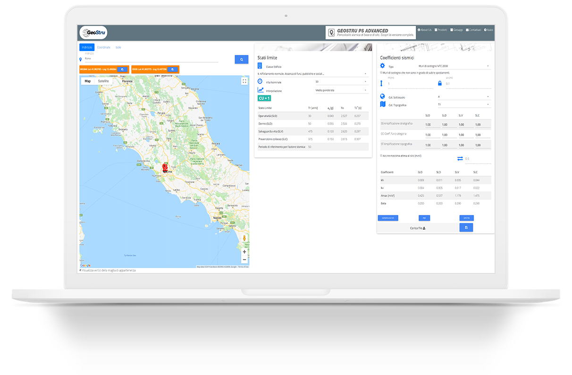Click the Street View pegman icon

point(244,239)
